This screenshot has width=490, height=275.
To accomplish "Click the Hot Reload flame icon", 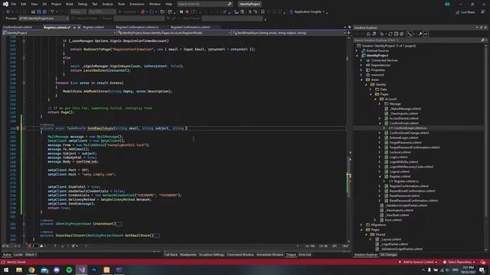I will coord(143,12).
